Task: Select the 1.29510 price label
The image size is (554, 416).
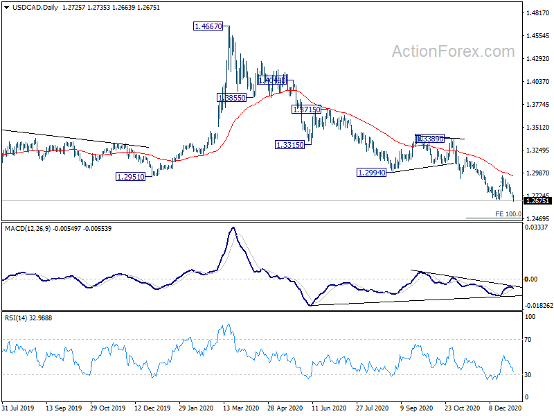Action: [131, 177]
